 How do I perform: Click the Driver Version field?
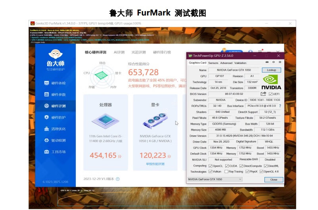tap(244, 136)
